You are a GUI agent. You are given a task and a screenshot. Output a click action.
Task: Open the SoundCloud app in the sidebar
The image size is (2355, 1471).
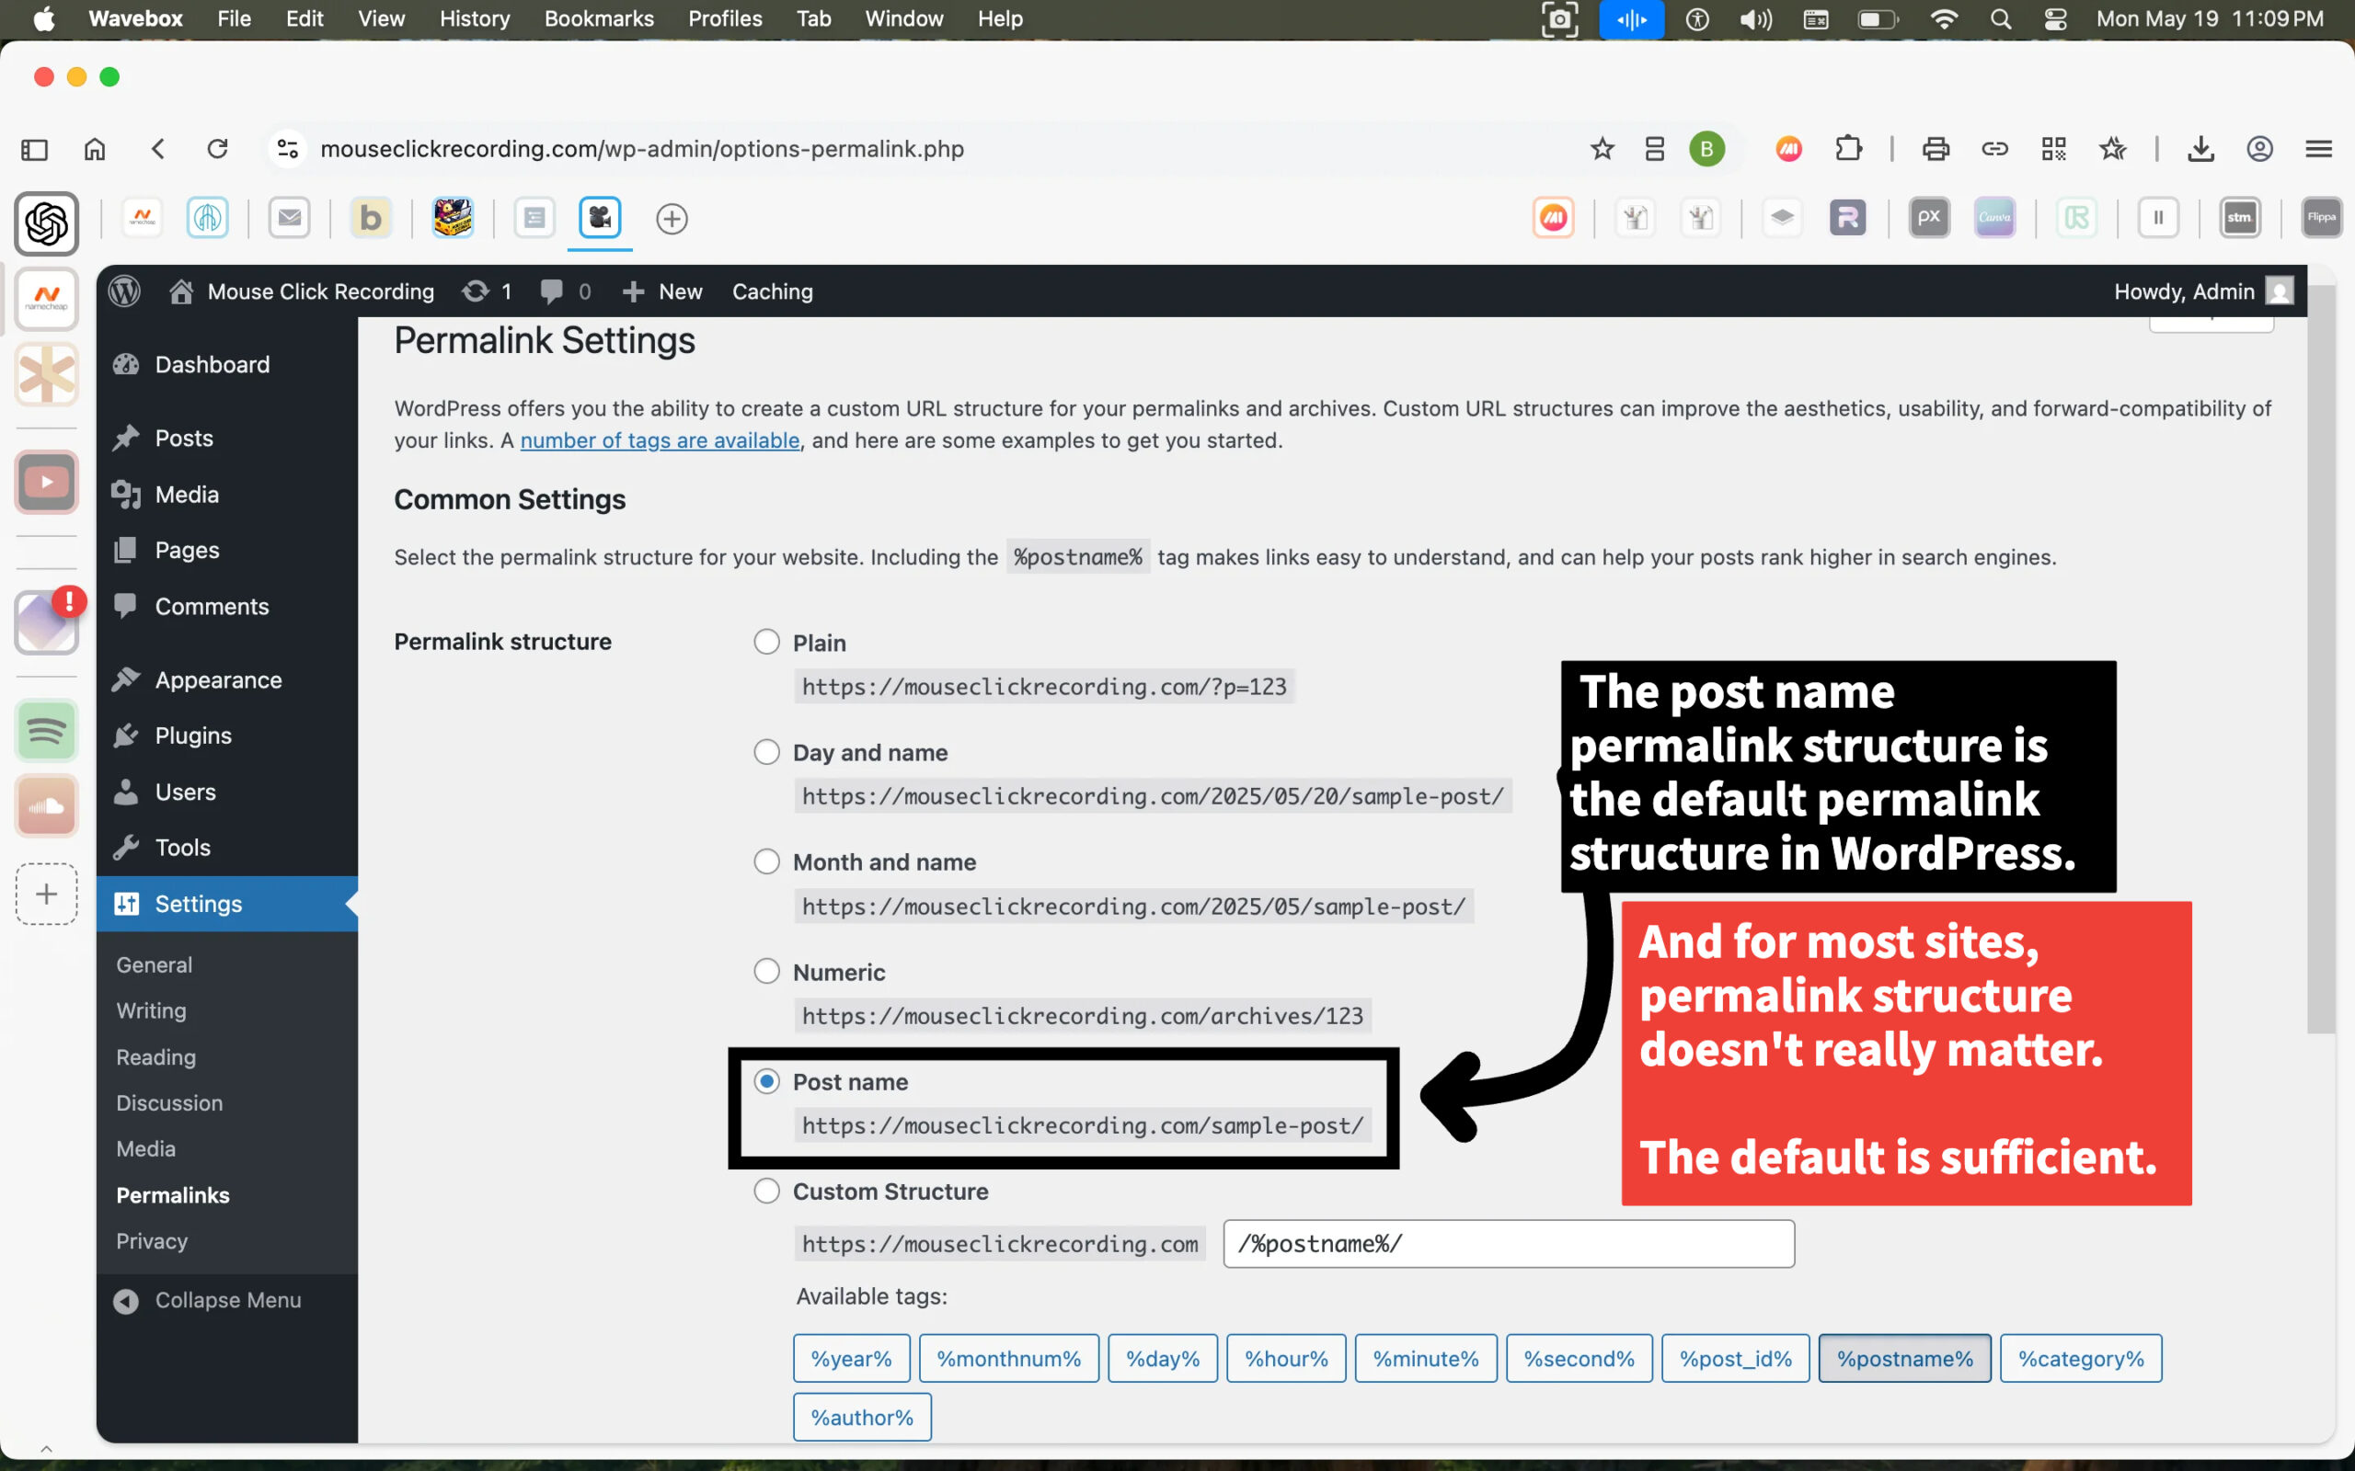coord(46,805)
